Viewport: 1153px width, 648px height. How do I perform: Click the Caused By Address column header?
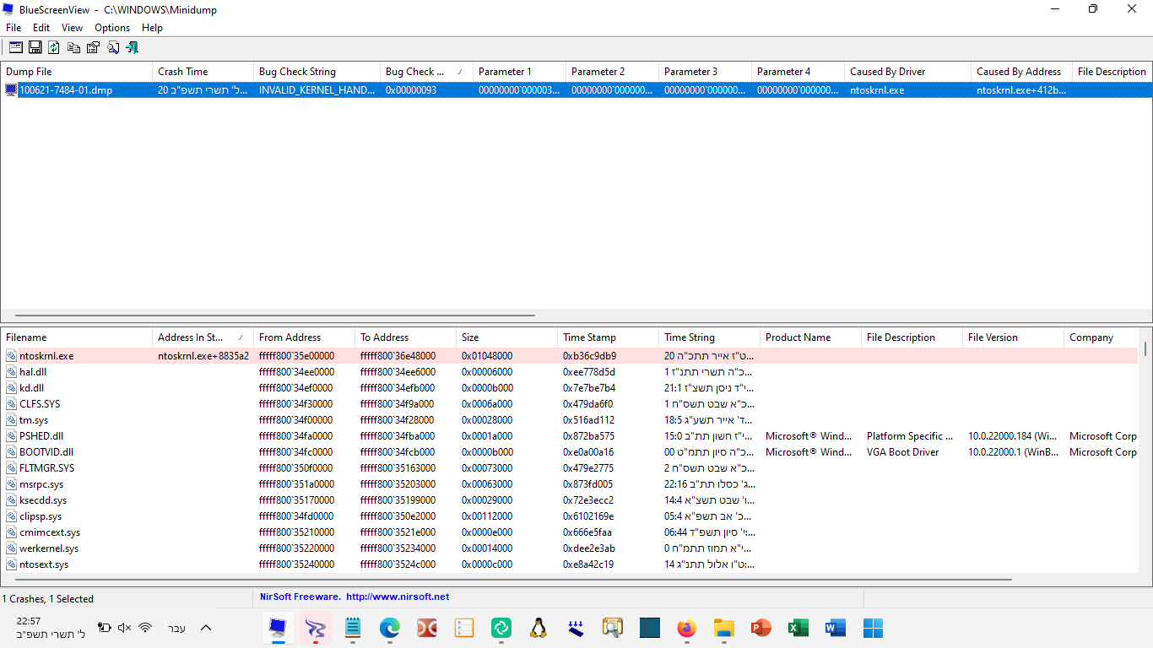[x=1021, y=72]
